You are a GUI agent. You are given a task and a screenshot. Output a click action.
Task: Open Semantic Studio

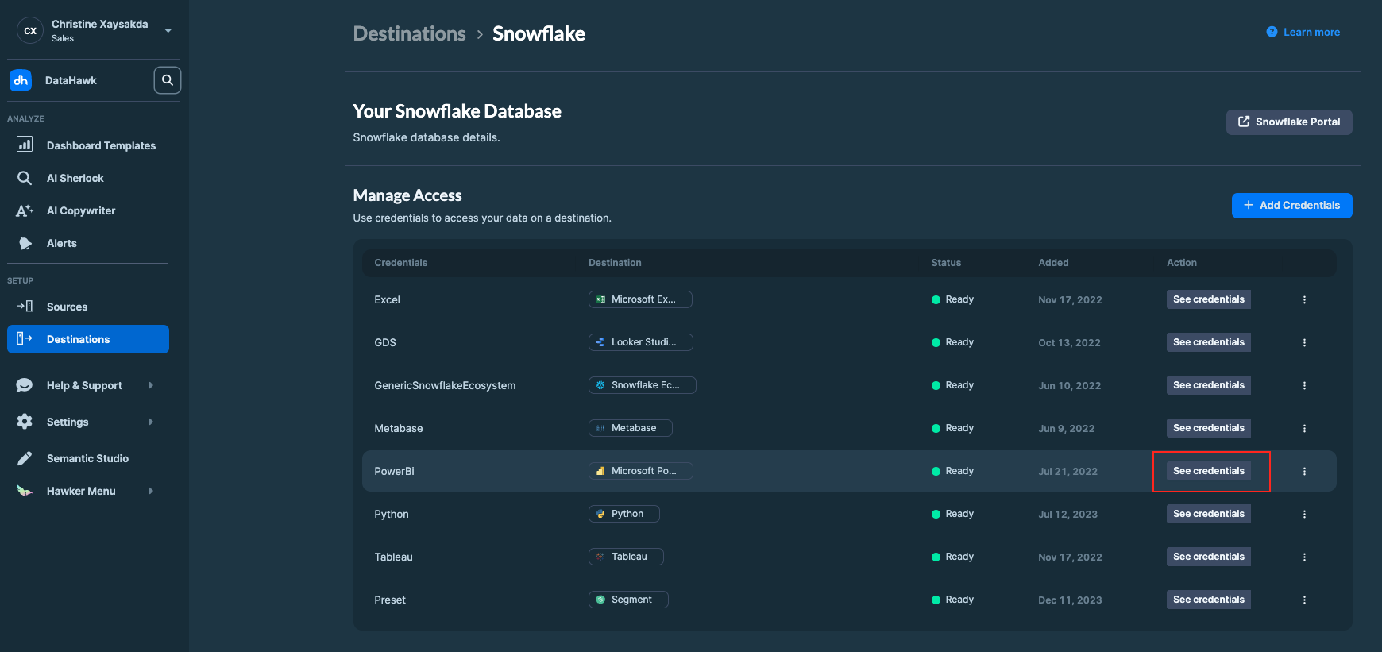click(x=88, y=458)
